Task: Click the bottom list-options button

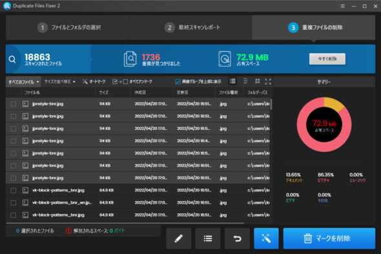Action: pyautogui.click(x=208, y=238)
